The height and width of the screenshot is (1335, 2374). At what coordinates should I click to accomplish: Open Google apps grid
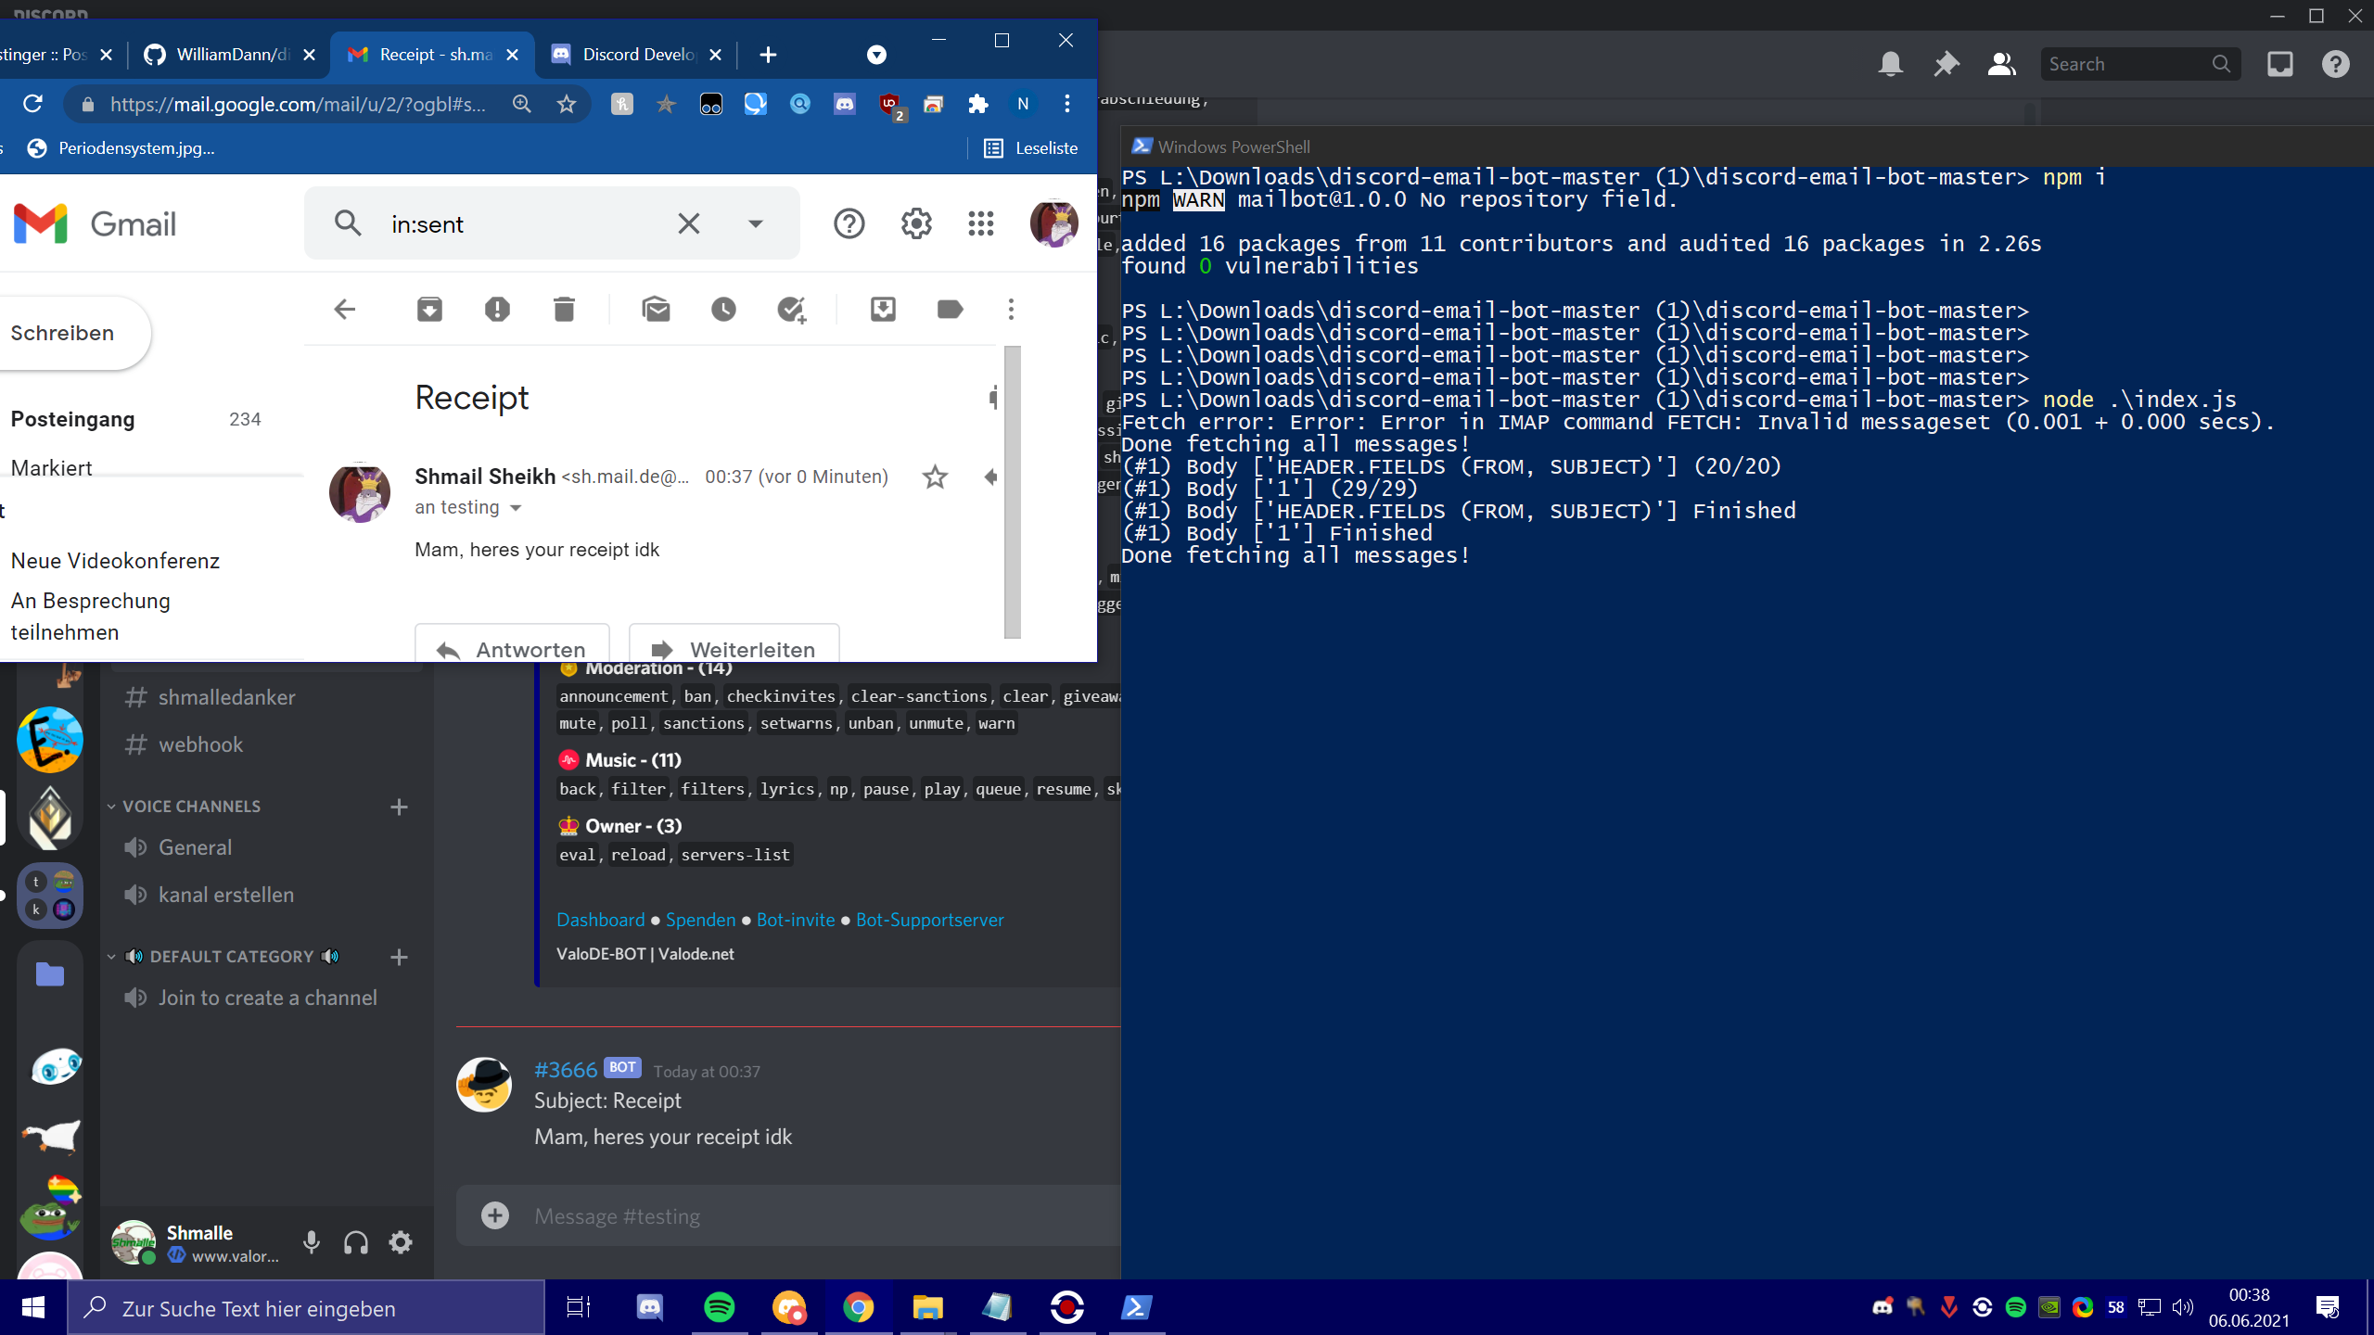click(980, 223)
